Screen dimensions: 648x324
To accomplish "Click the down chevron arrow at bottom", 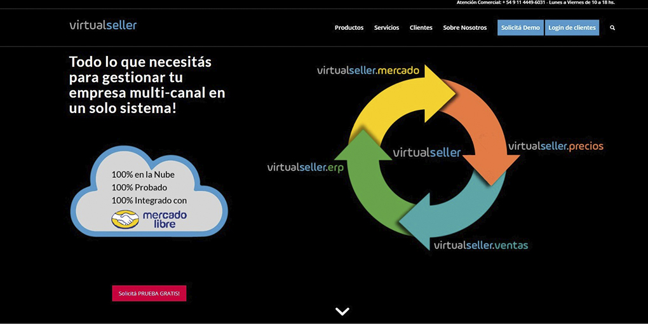I will [342, 311].
